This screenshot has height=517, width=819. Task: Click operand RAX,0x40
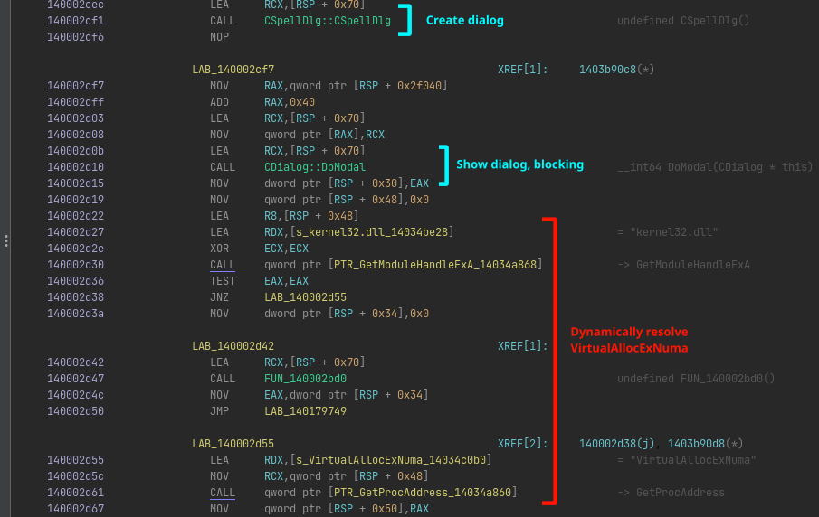click(290, 102)
